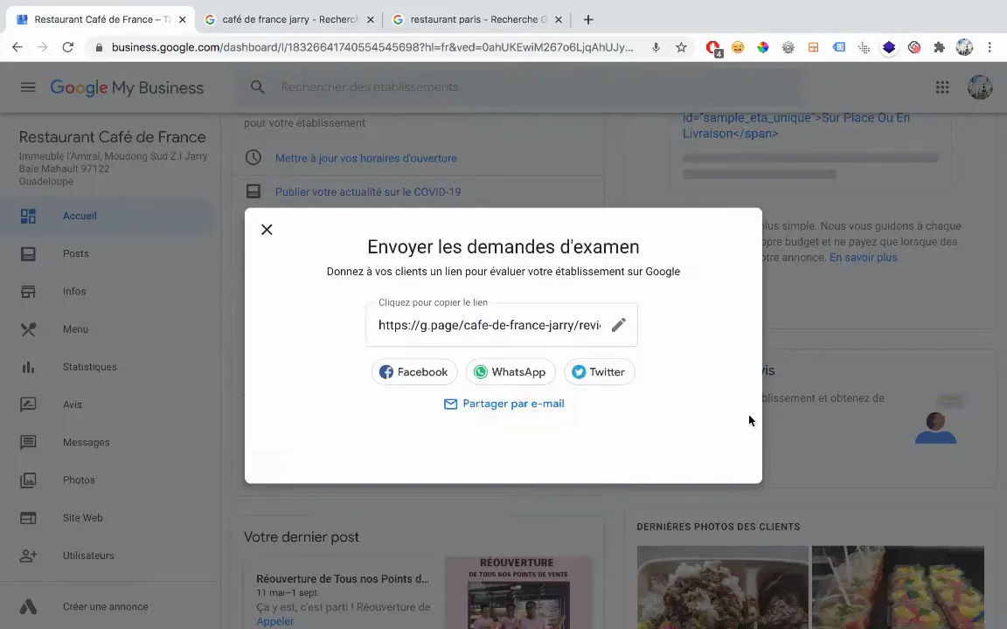Open first customer photo thumbnail
This screenshot has height=629, width=1007.
(723, 587)
